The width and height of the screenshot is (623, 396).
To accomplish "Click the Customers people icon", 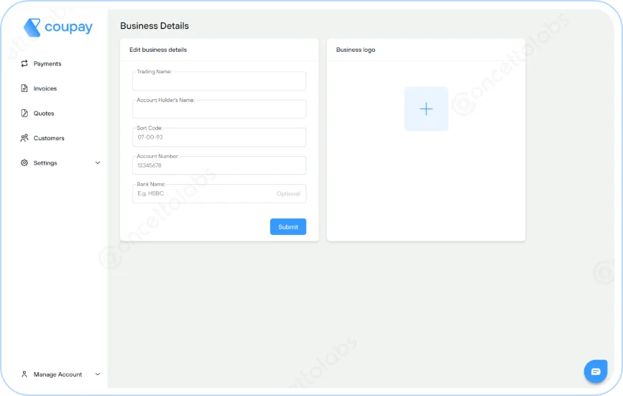I will pos(24,138).
